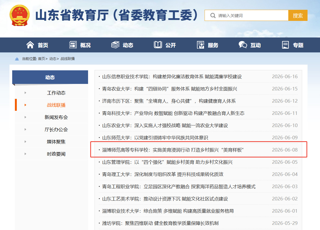
Task: Open the 淄博职业技术大学 article
Action: [168, 211]
